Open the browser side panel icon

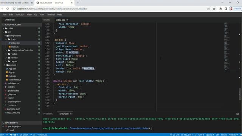[x=226, y=9]
